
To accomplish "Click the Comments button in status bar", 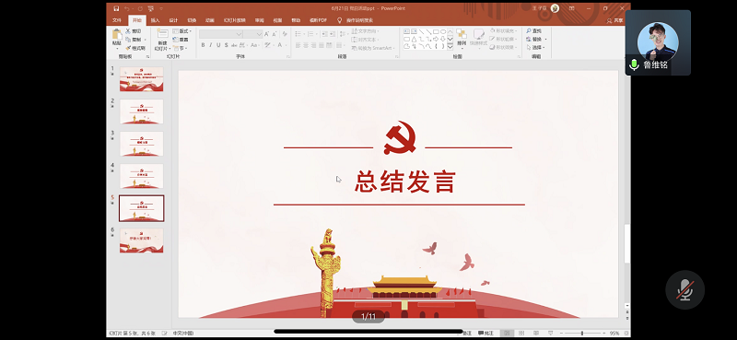I will [x=485, y=333].
